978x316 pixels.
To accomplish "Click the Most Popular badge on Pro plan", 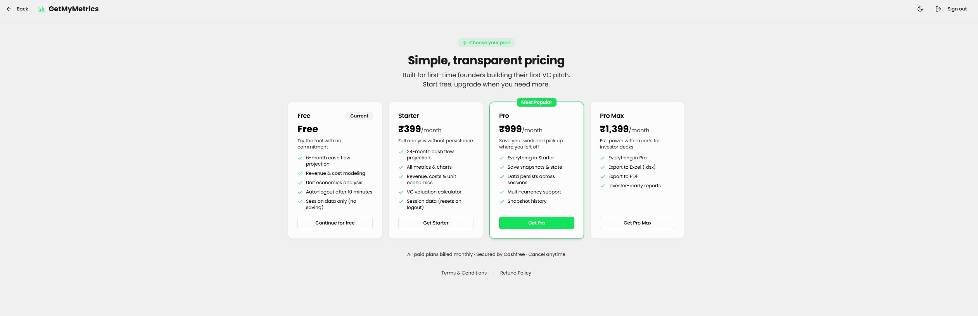I will (536, 102).
